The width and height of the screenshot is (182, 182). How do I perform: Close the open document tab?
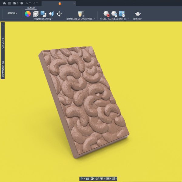coord(74,4)
